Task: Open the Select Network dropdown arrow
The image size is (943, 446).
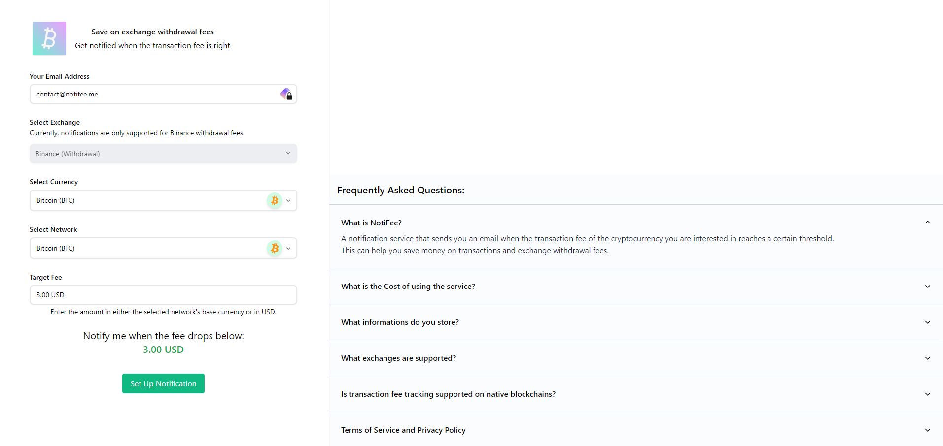Action: tap(288, 248)
